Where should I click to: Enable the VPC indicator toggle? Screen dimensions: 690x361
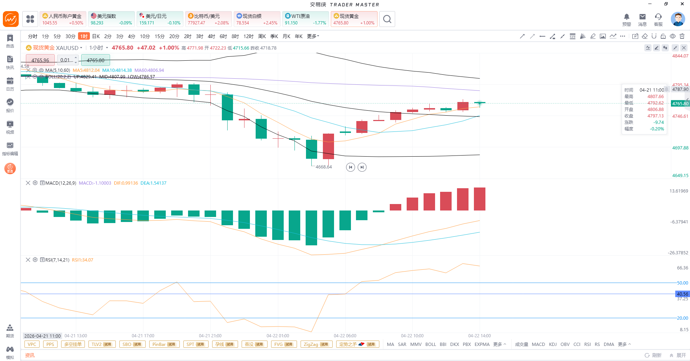[32, 344]
